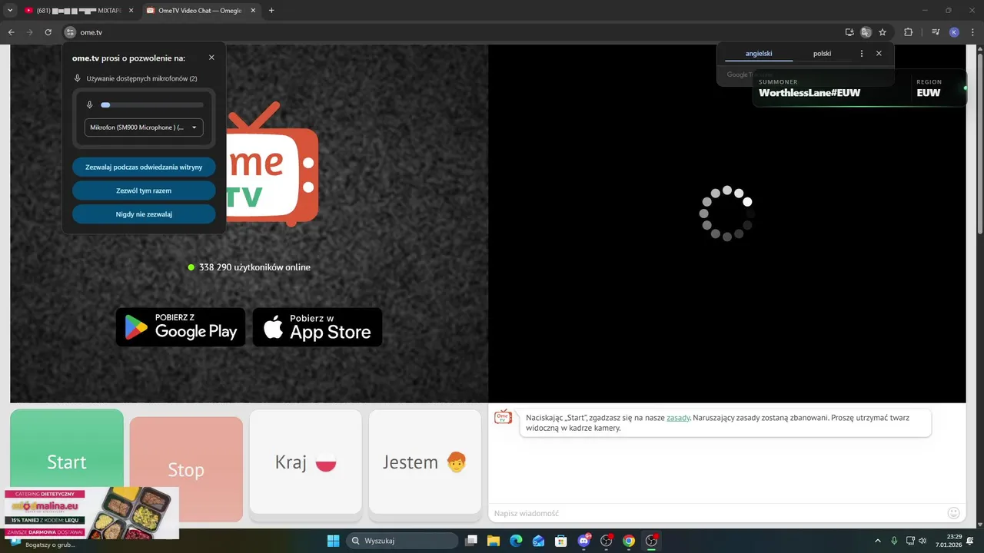Open the media control icon

tap(936, 32)
